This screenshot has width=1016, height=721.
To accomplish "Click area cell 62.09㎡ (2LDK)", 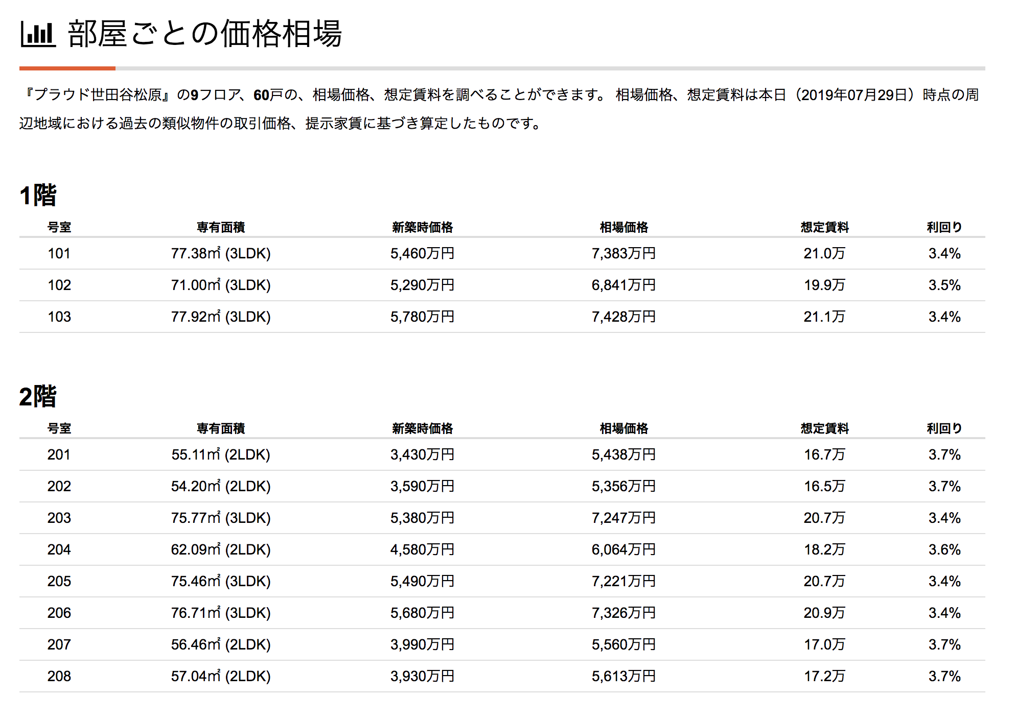I will coord(221,549).
